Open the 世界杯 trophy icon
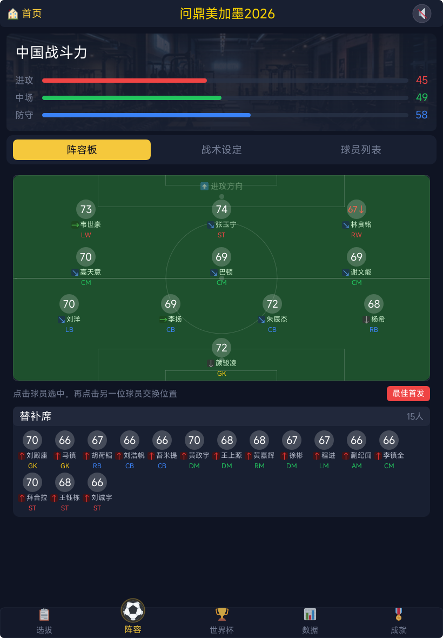The width and height of the screenshot is (443, 638). (222, 614)
